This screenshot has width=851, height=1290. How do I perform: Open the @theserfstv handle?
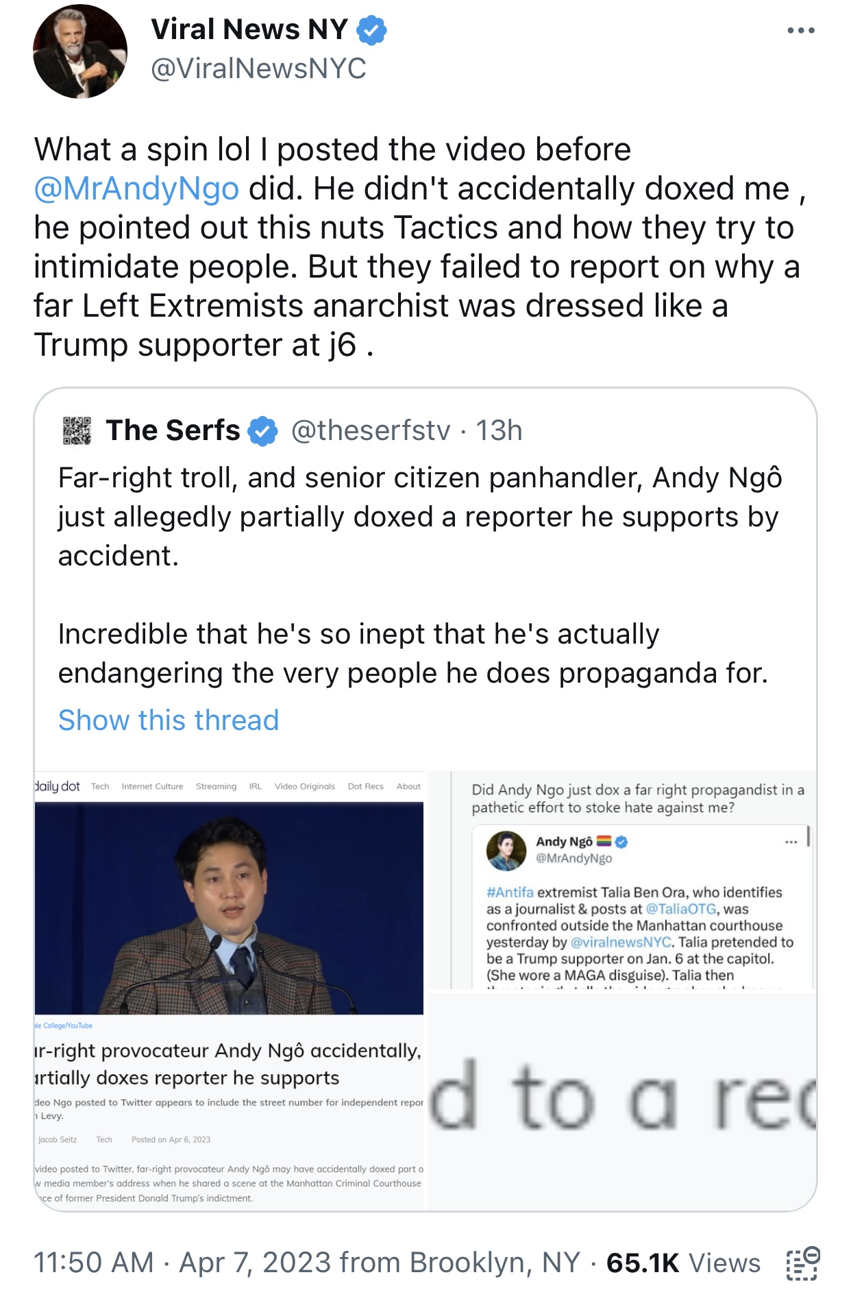pyautogui.click(x=371, y=430)
